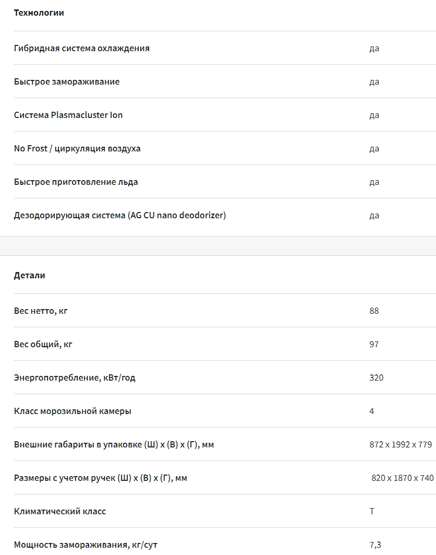Click the Вес нетто, кг label
Image resolution: width=436 pixels, height=555 pixels.
tap(41, 311)
